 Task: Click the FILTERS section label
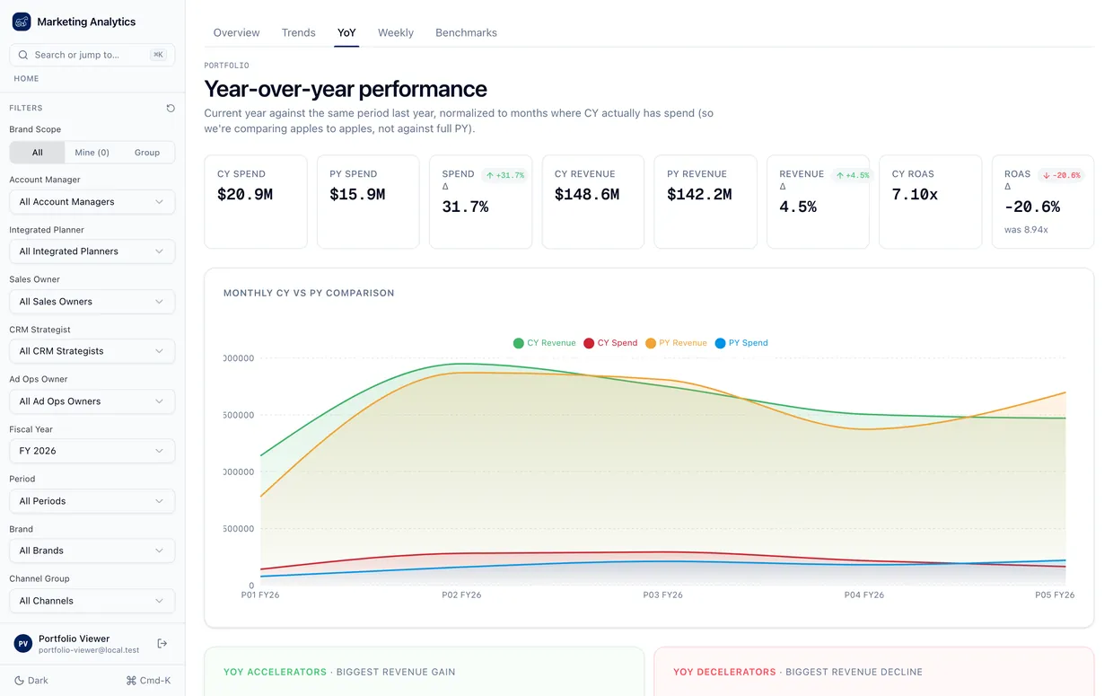click(x=26, y=108)
